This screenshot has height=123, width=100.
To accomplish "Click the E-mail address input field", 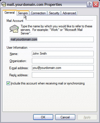I will pos(63,68).
